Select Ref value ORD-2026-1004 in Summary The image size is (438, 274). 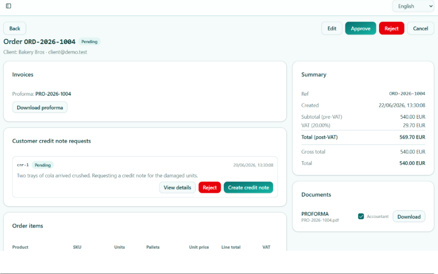407,94
